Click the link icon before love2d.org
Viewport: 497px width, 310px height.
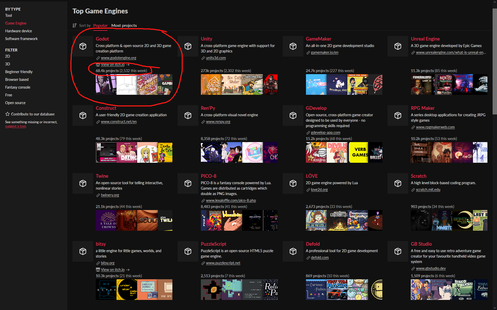pos(308,190)
